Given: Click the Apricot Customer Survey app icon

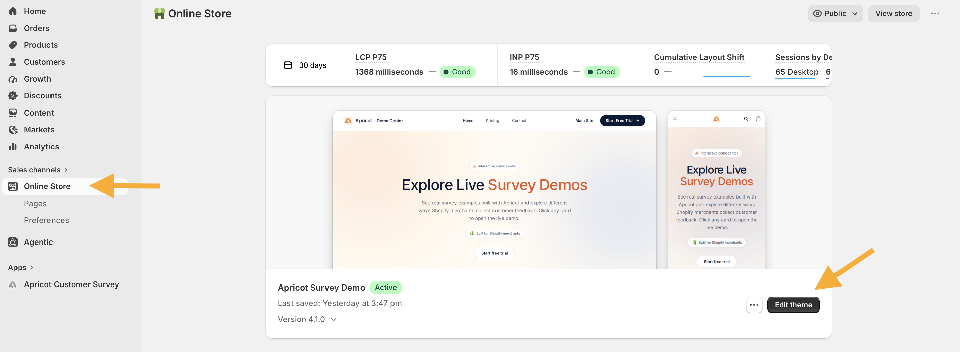Looking at the screenshot, I should 13,284.
